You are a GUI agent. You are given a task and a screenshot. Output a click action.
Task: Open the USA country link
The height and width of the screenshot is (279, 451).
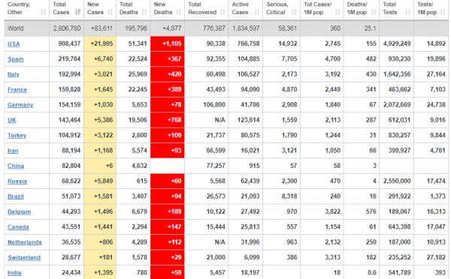click(14, 44)
